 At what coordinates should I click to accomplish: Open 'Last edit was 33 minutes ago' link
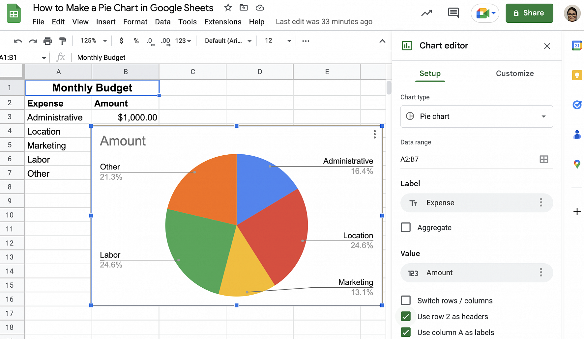coord(324,22)
